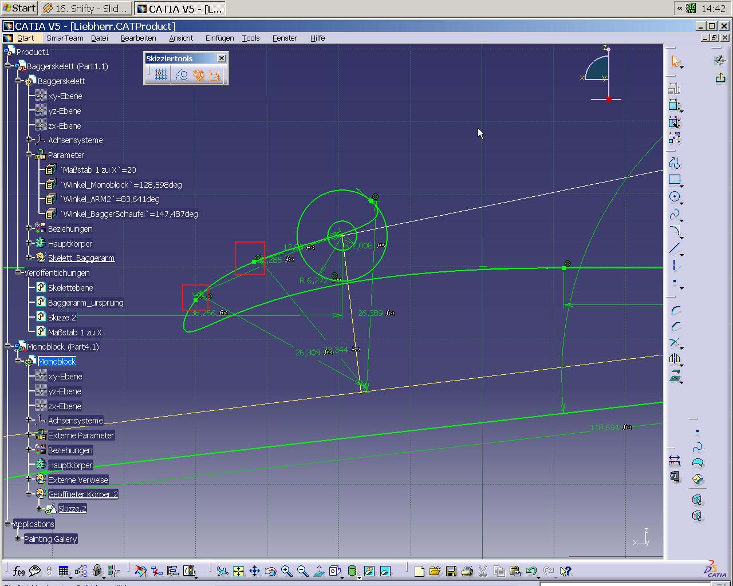Click the Formula f(x) icon
This screenshot has width=733, height=586.
[x=18, y=571]
